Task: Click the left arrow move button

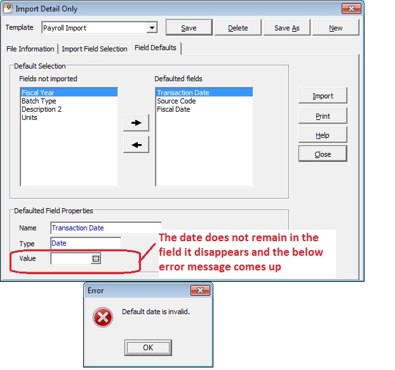Action: (x=136, y=144)
